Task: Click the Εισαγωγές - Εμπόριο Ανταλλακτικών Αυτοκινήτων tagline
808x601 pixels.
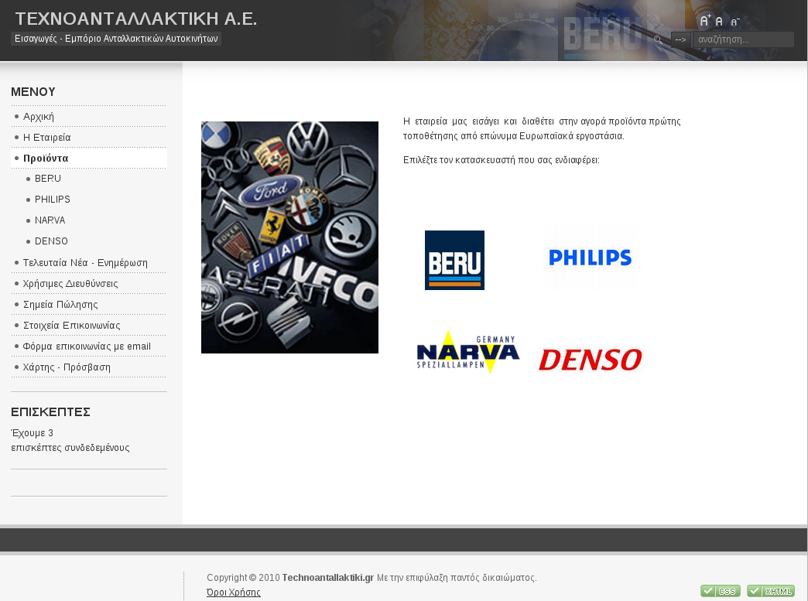Action: (x=116, y=39)
